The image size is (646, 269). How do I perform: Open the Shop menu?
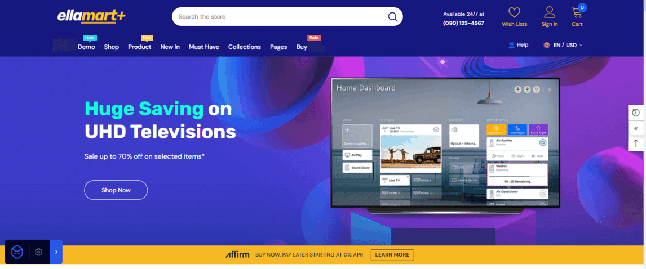pos(111,47)
